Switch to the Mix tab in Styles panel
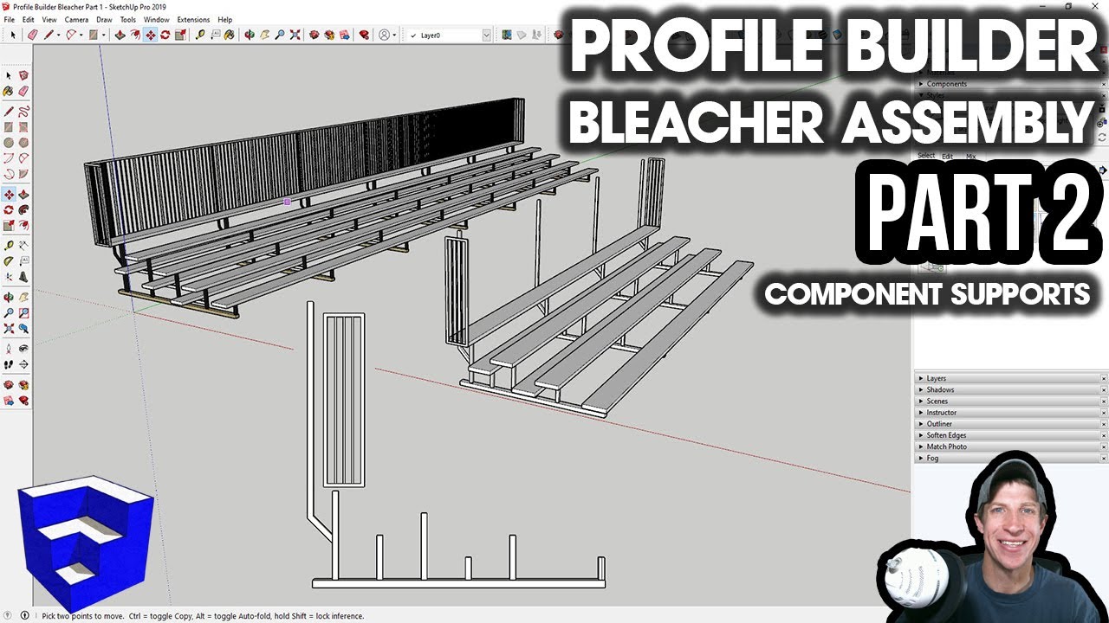Screen dimensions: 1109x623 pyautogui.click(x=970, y=156)
